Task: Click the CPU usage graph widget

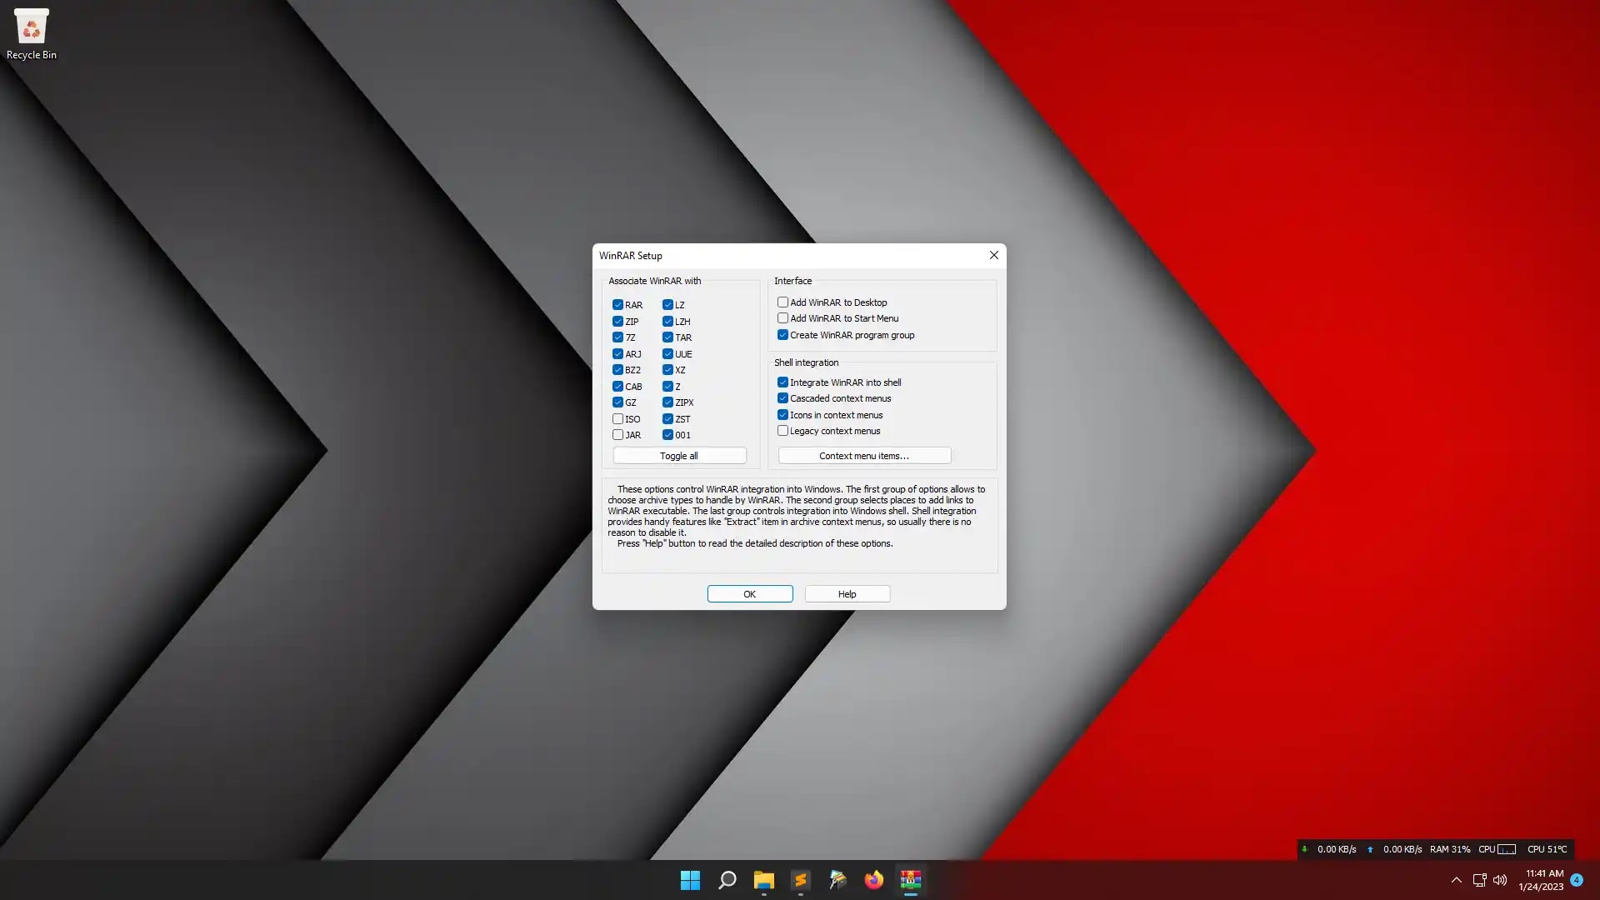Action: pyautogui.click(x=1507, y=849)
